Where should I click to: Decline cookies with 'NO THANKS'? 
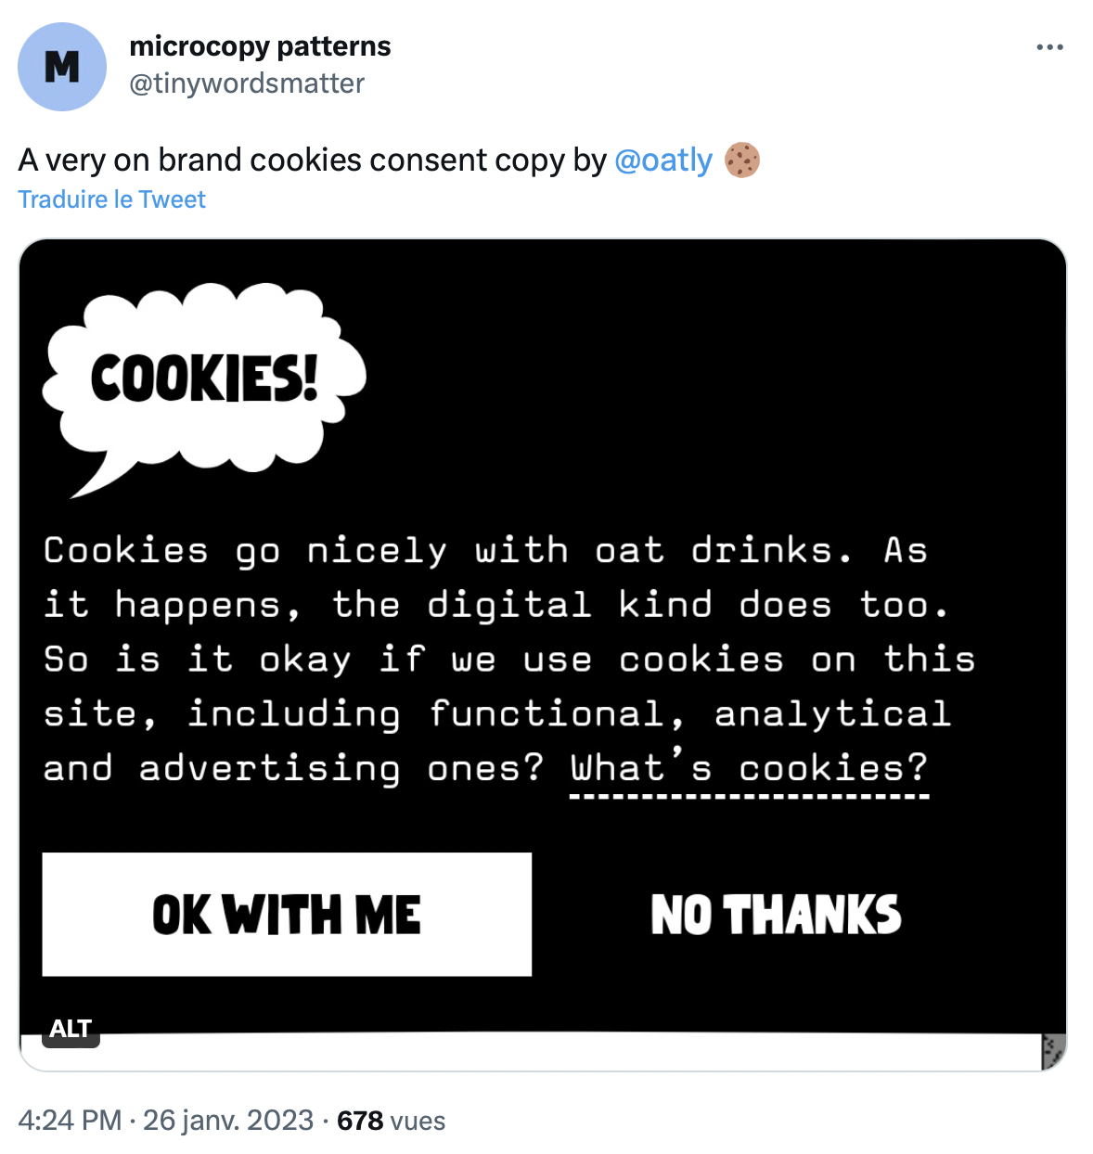(776, 915)
